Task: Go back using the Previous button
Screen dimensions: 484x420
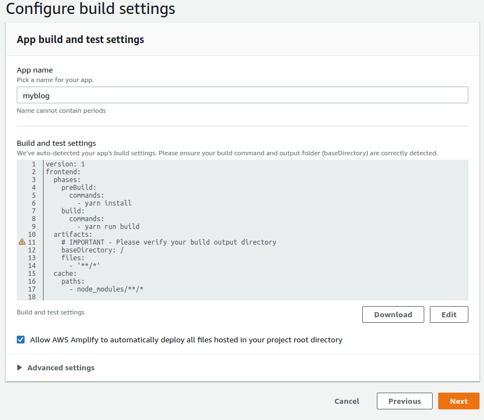Action: pos(404,401)
